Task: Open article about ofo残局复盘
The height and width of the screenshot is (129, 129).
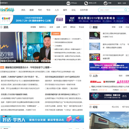Action: [17, 98]
